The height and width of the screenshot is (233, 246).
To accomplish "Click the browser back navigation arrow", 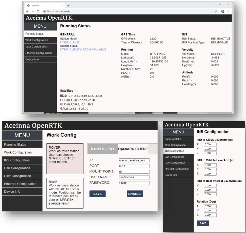I will 27,11.
